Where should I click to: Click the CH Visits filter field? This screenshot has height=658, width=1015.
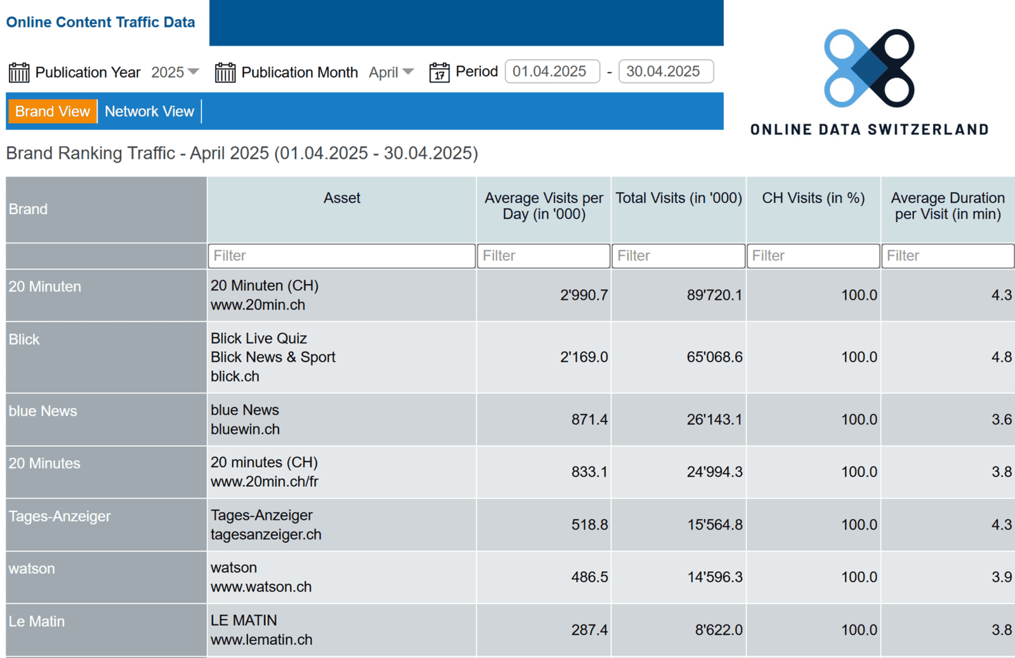coord(813,256)
